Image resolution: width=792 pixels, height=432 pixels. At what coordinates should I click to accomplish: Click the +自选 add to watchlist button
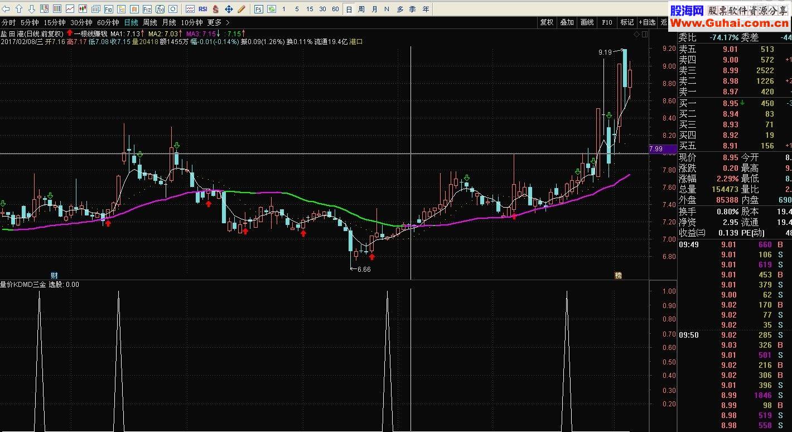(x=647, y=22)
